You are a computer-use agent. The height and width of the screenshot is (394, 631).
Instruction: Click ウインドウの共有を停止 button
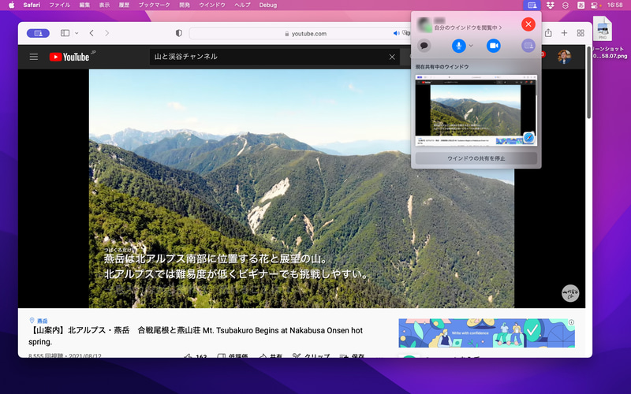click(476, 158)
